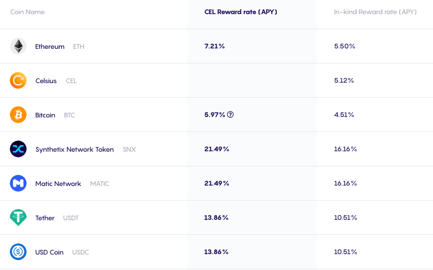Select the CEL Reward rate (APY) column header

(241, 12)
